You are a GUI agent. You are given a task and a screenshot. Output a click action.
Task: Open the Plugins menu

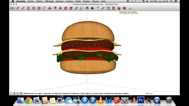[x=95, y=1]
